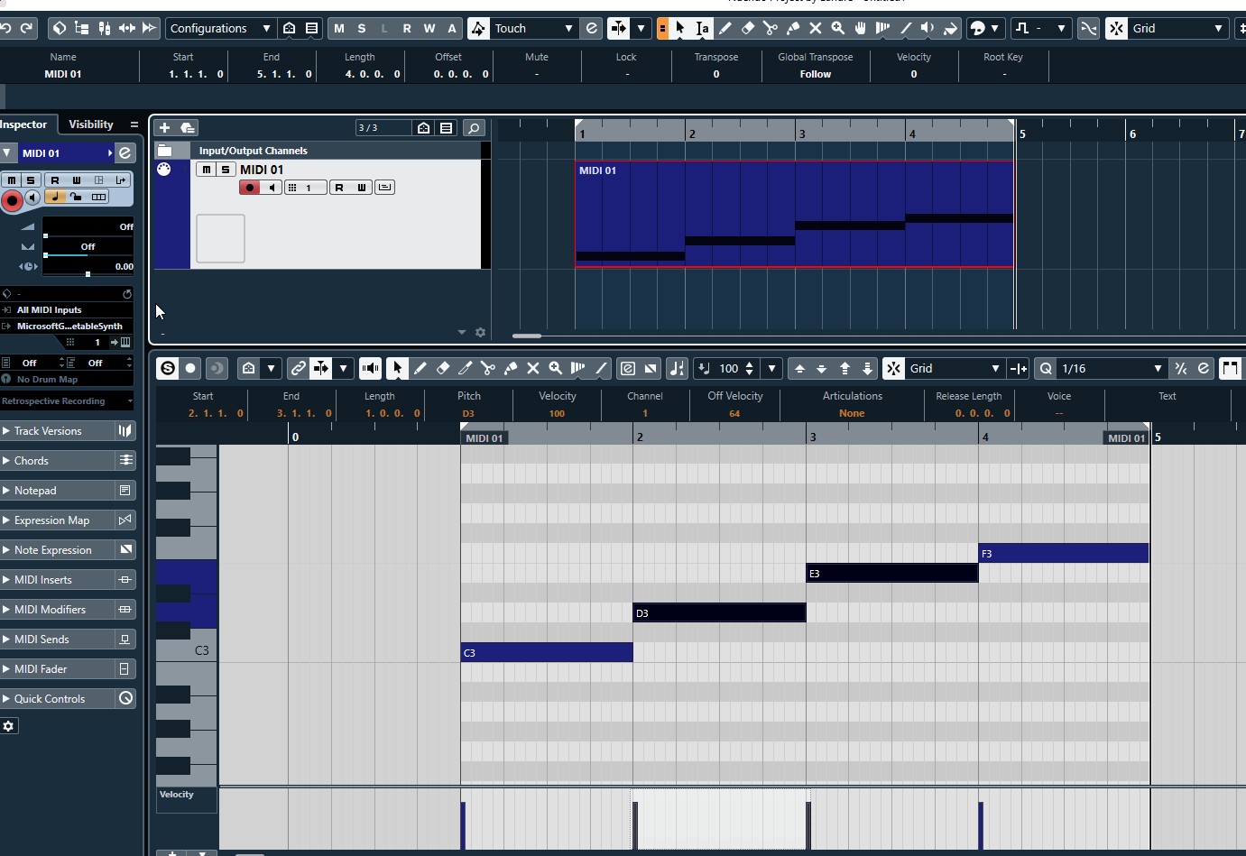Click the Retrospective Recording button
This screenshot has height=856, width=1246.
(x=67, y=401)
